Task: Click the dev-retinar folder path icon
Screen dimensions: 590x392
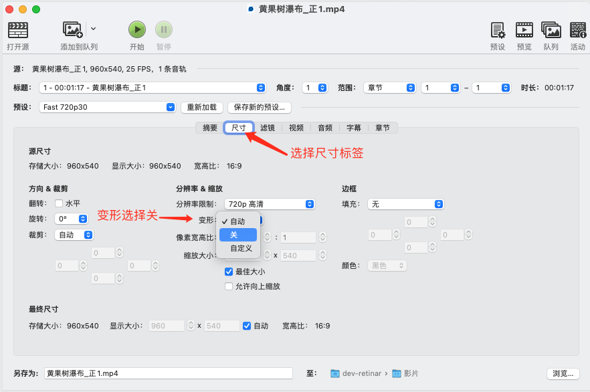Action: tap(335, 373)
